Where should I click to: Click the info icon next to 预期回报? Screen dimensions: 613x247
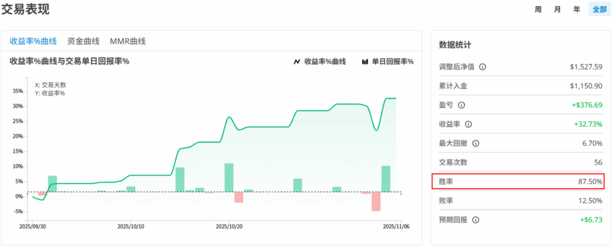pos(477,219)
